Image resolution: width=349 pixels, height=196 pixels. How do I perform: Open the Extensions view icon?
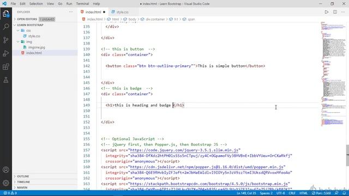[x=6, y=66]
